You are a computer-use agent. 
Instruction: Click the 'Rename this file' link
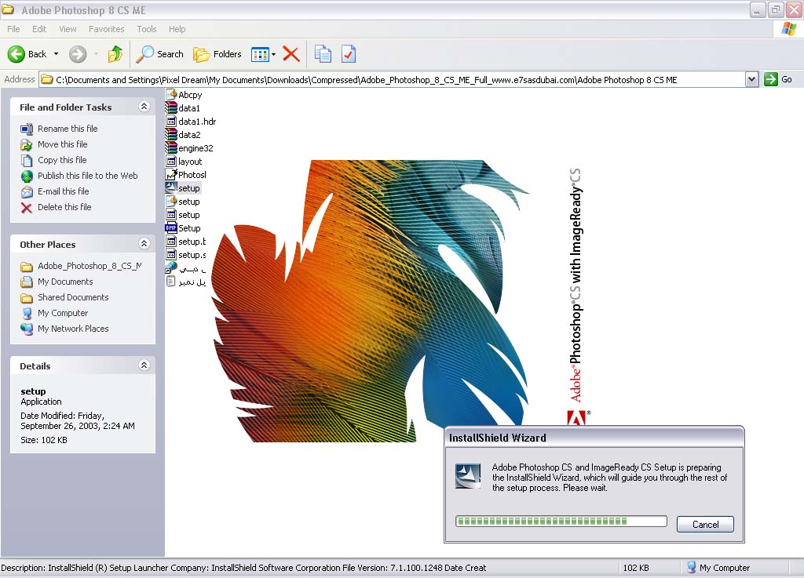click(x=68, y=129)
